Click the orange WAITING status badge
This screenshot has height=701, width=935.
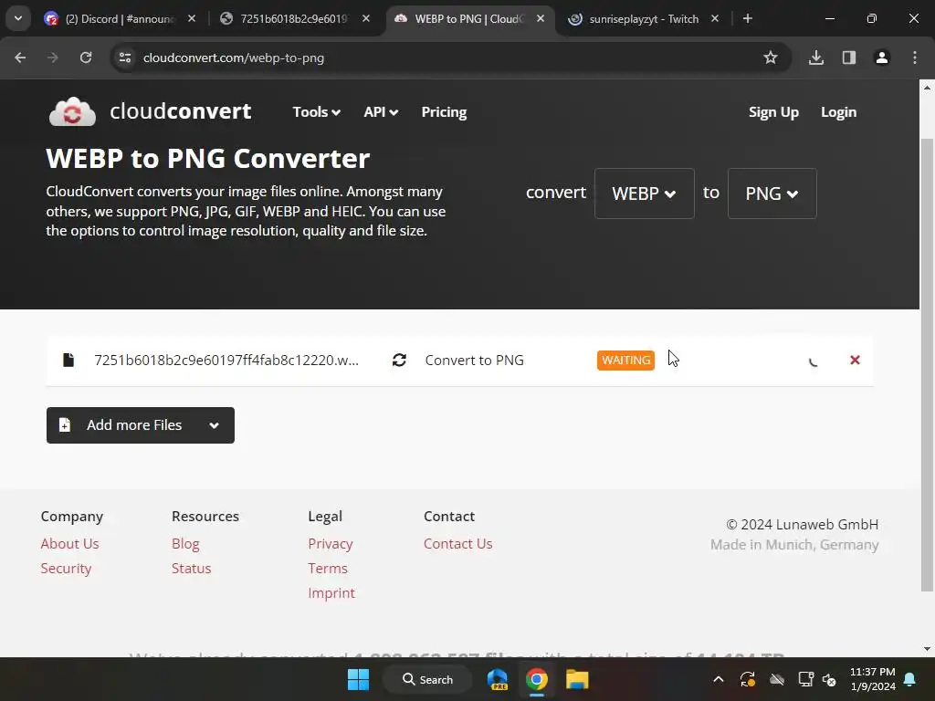click(625, 360)
